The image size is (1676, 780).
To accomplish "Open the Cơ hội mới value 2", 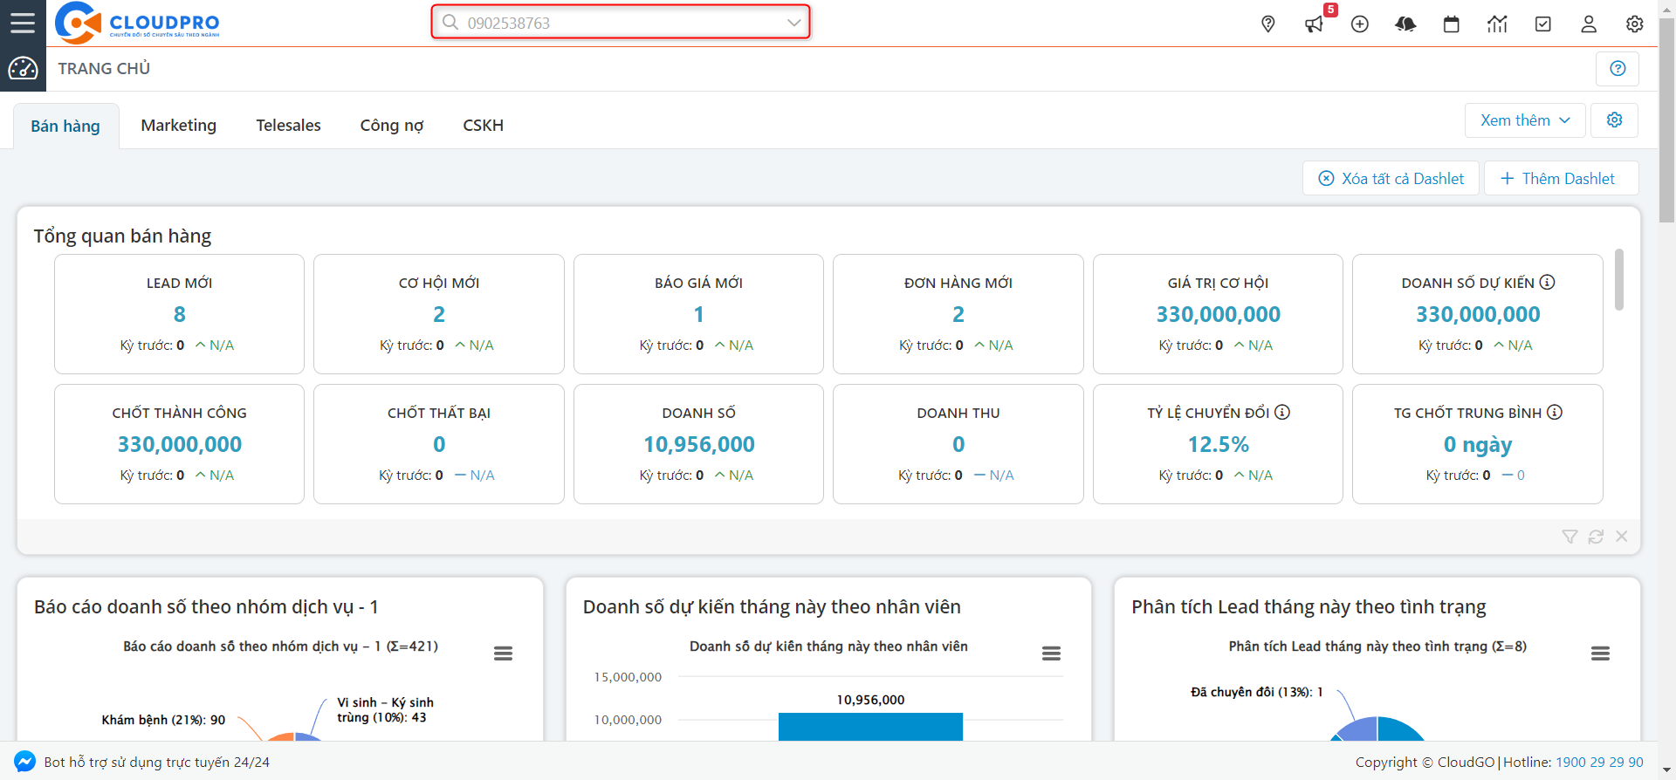I will (439, 314).
